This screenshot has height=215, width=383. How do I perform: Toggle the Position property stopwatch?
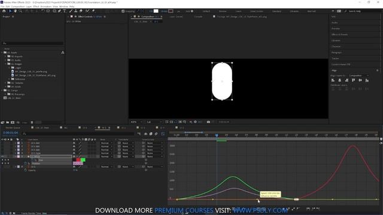[x=25, y=163]
